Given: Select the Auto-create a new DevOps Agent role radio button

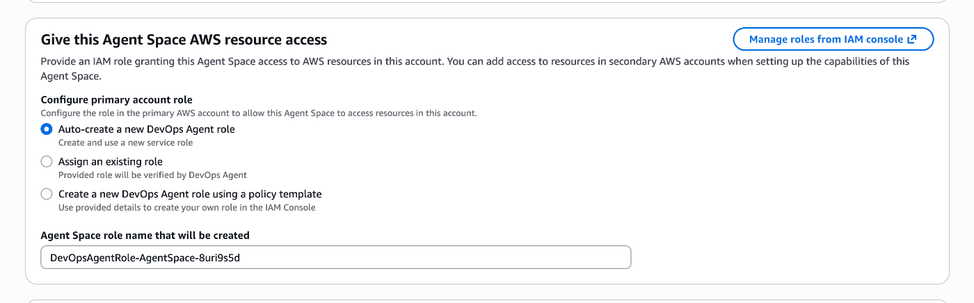Looking at the screenshot, I should pyautogui.click(x=47, y=129).
